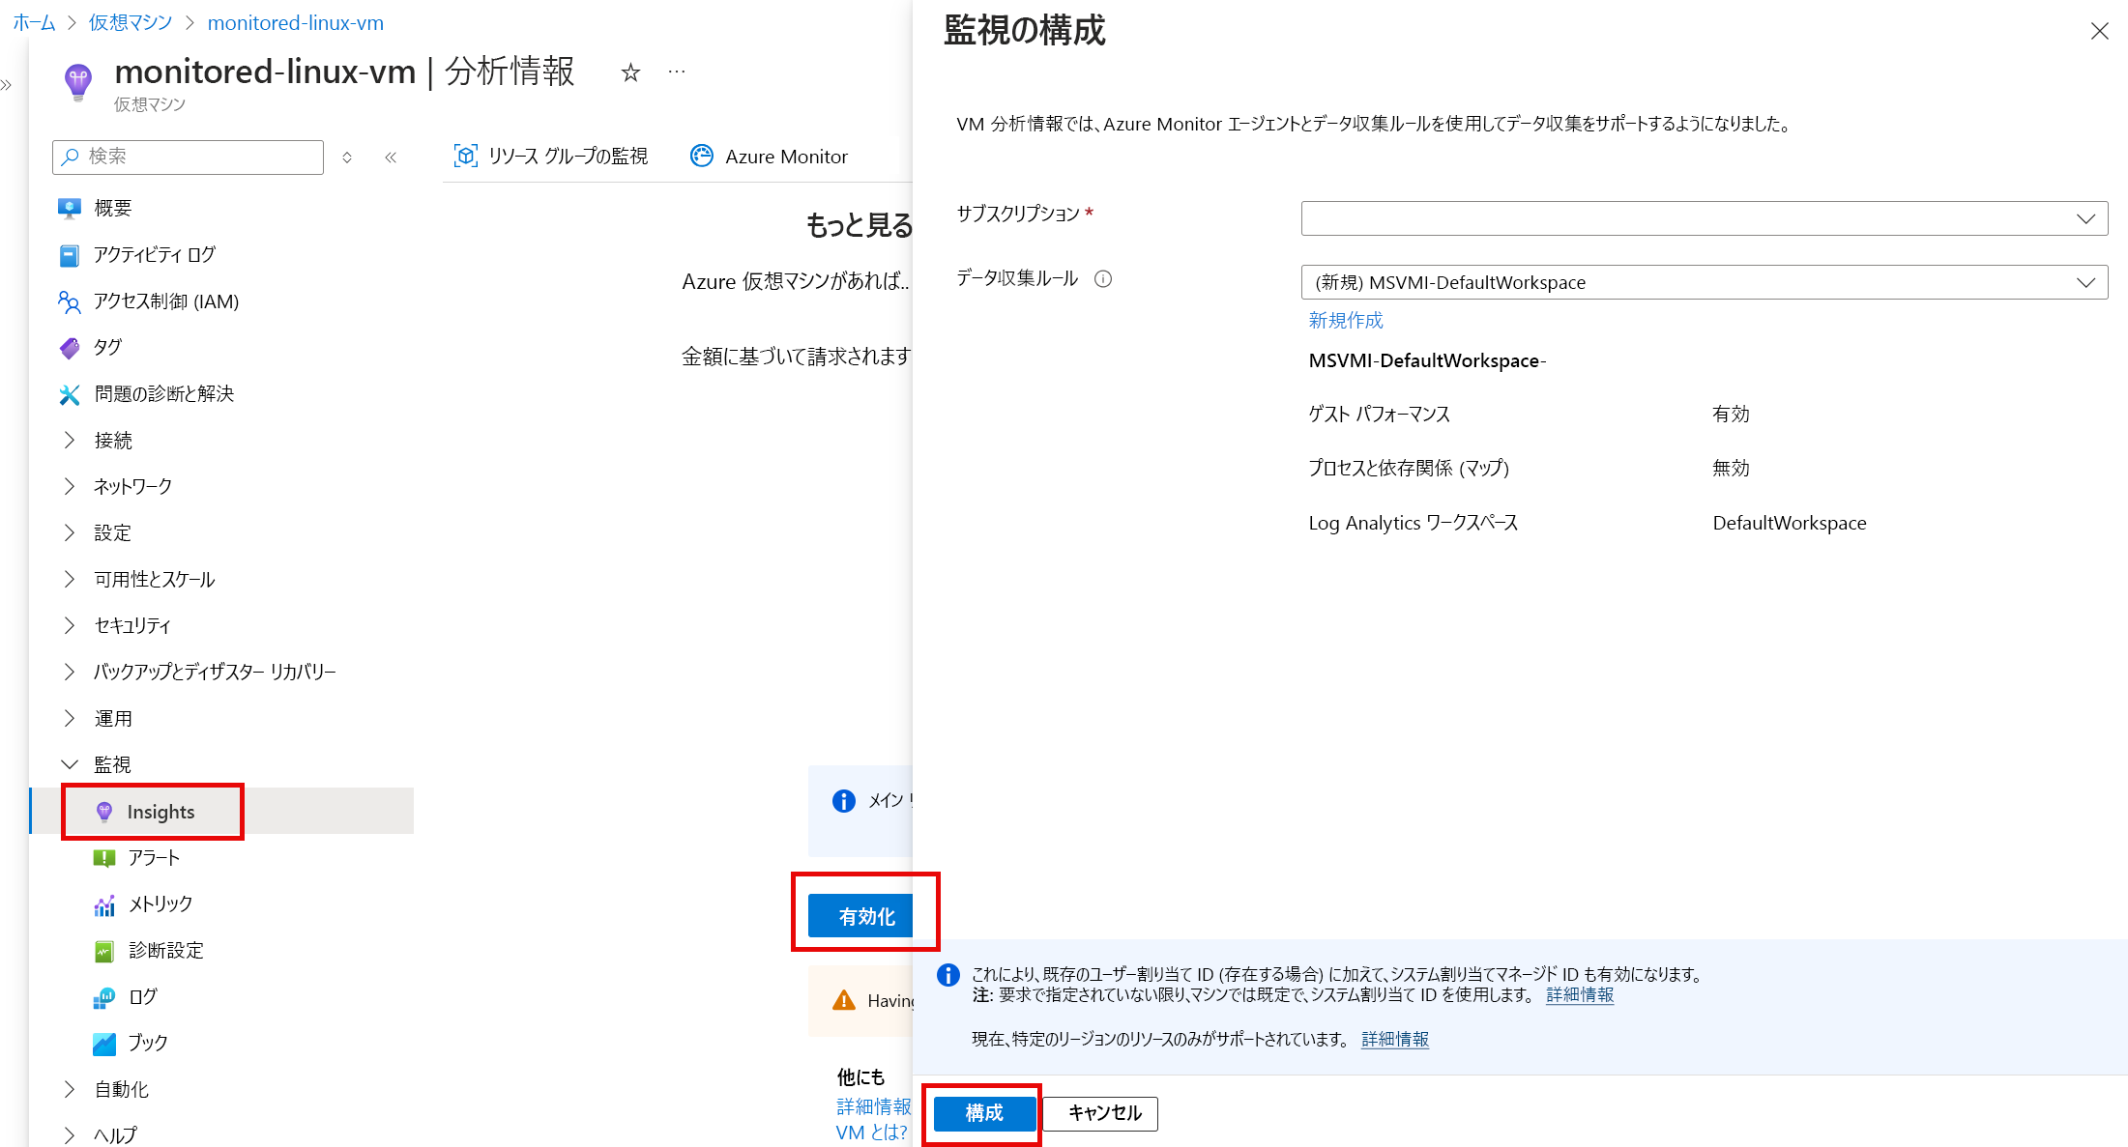Click the 診断設定 icon
Image resolution: width=2128 pixels, height=1147 pixels.
click(x=104, y=951)
